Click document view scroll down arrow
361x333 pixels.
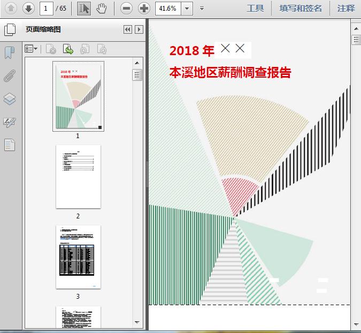pos(356,325)
